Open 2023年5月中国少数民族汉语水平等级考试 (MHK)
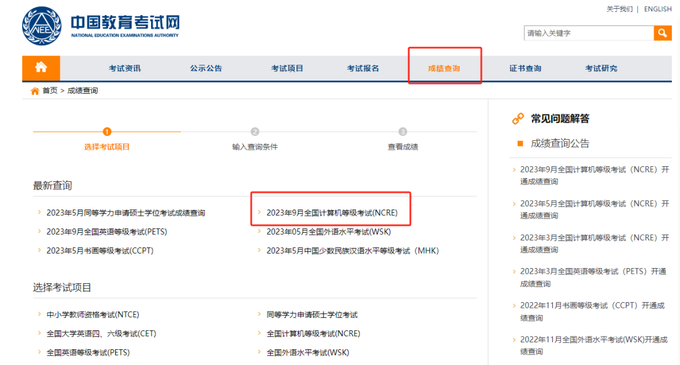This screenshot has height=365, width=680. pos(353,250)
